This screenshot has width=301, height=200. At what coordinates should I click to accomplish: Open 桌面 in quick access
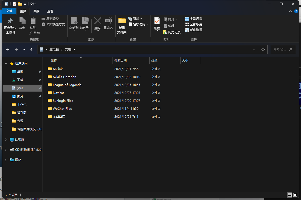pos(20,72)
